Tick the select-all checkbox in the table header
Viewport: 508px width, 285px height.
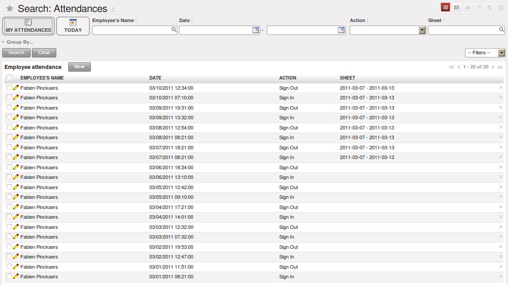tap(9, 78)
